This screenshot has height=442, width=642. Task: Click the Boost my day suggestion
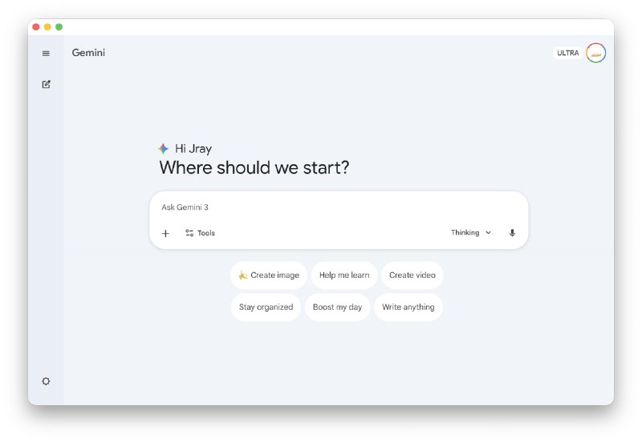(337, 307)
